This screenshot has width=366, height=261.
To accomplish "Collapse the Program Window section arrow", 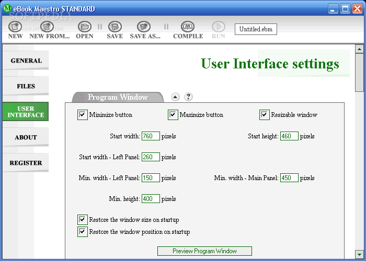I will coord(175,97).
